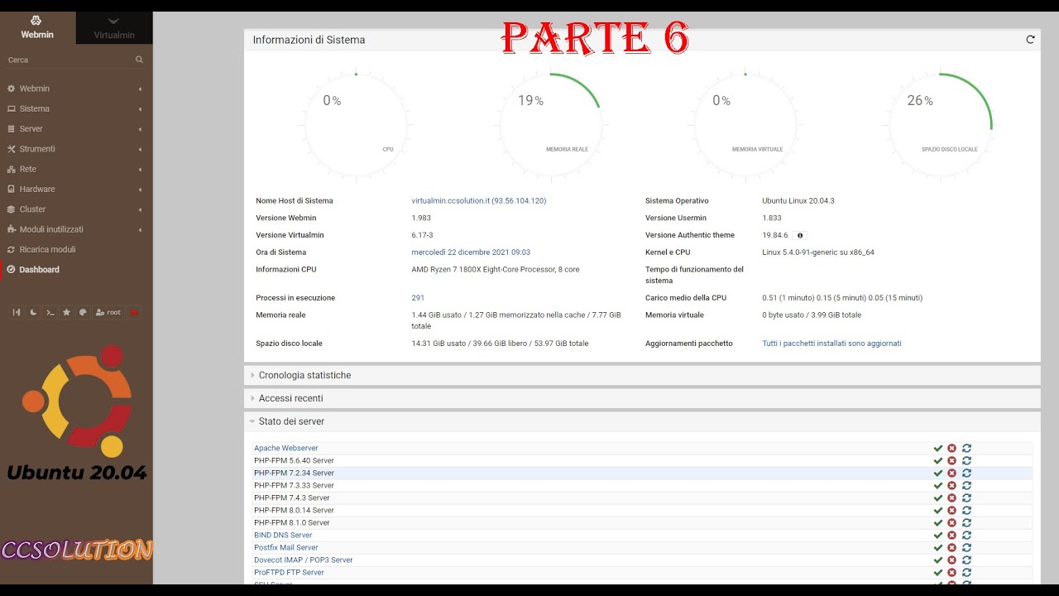The height and width of the screenshot is (596, 1059).
Task: Switch to the Virtualmin tab
Action: pos(114,27)
